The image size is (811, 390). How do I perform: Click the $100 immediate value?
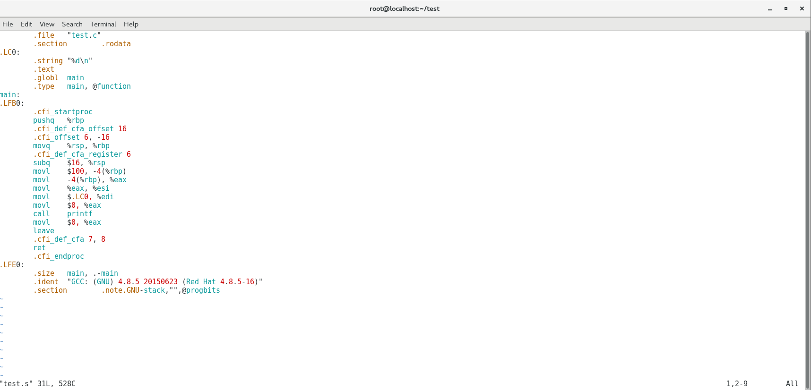coord(76,171)
